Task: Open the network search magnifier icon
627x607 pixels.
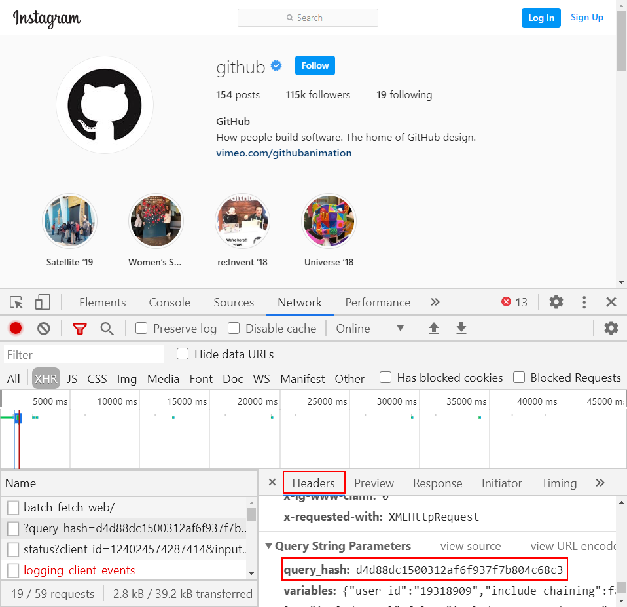Action: click(107, 329)
